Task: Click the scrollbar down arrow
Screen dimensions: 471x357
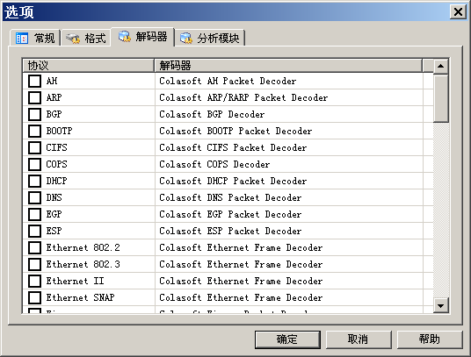Action: (440, 305)
